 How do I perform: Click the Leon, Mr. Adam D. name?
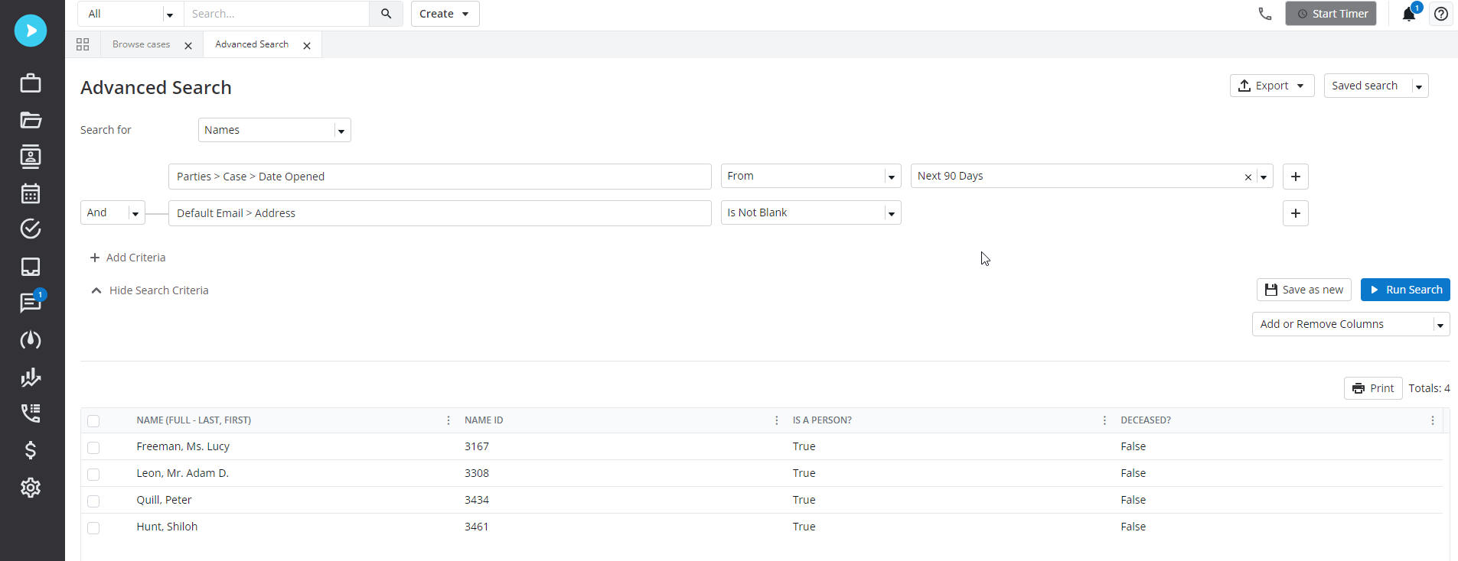(x=183, y=473)
